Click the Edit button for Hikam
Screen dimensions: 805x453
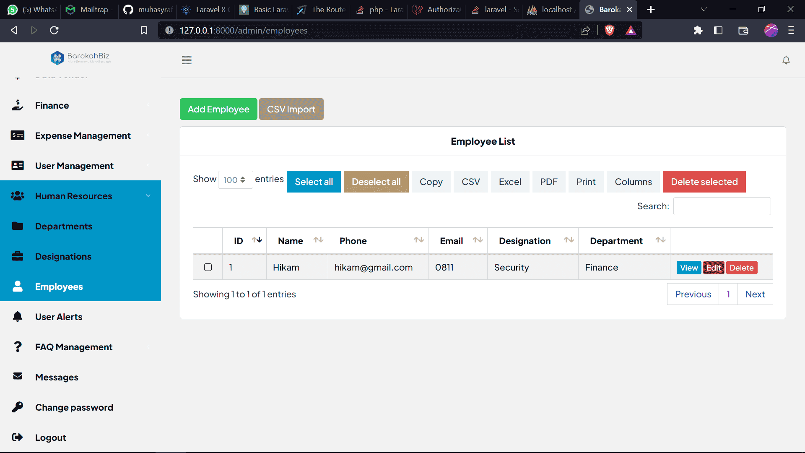click(x=714, y=267)
